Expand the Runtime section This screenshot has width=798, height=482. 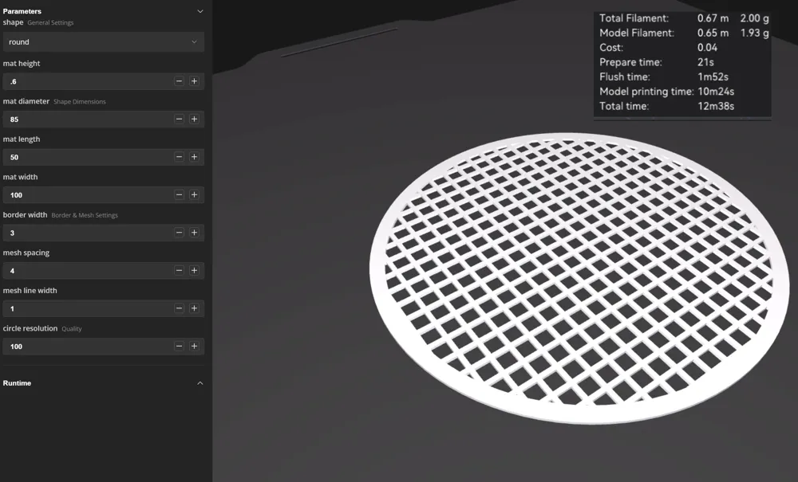199,383
